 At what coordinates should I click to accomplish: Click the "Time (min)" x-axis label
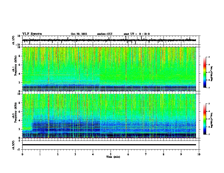pos(113,157)
